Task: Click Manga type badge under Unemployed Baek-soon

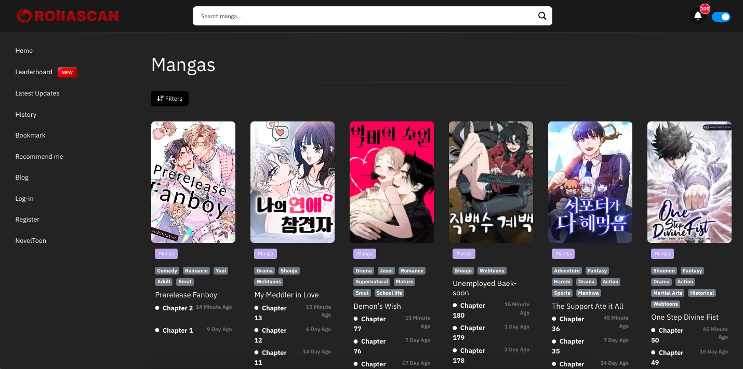Action: (464, 254)
